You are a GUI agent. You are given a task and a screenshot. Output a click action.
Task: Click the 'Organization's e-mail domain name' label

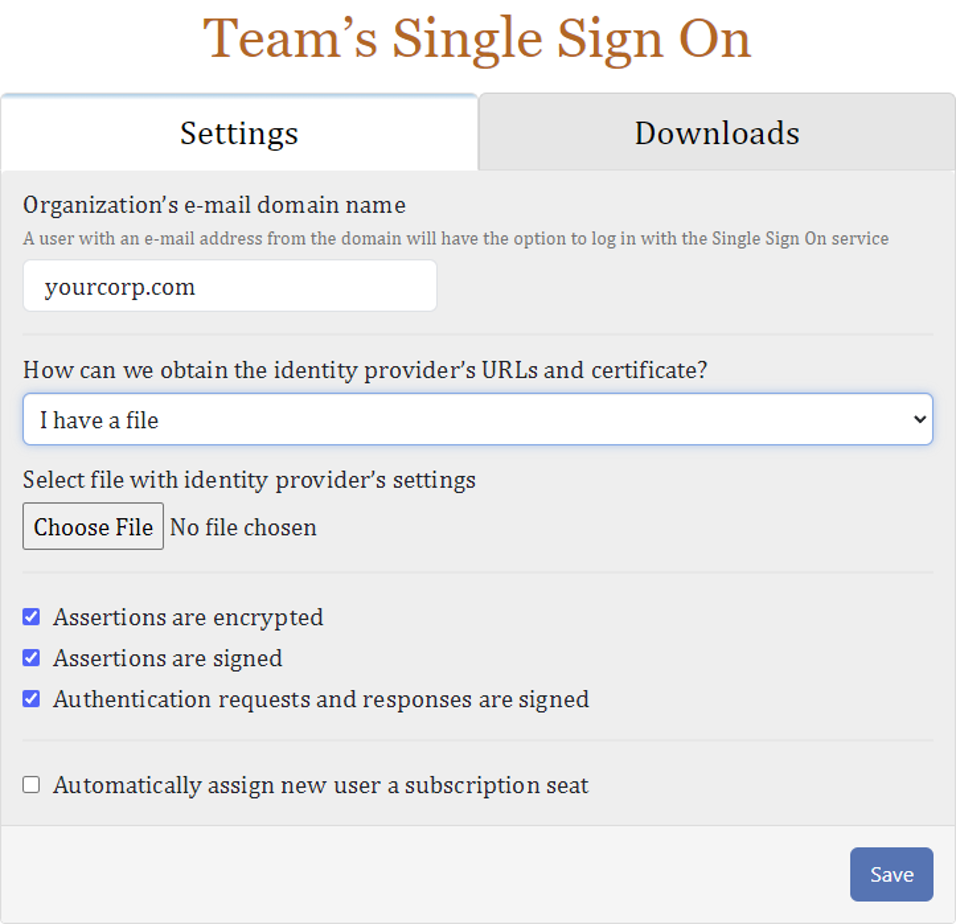pos(214,205)
